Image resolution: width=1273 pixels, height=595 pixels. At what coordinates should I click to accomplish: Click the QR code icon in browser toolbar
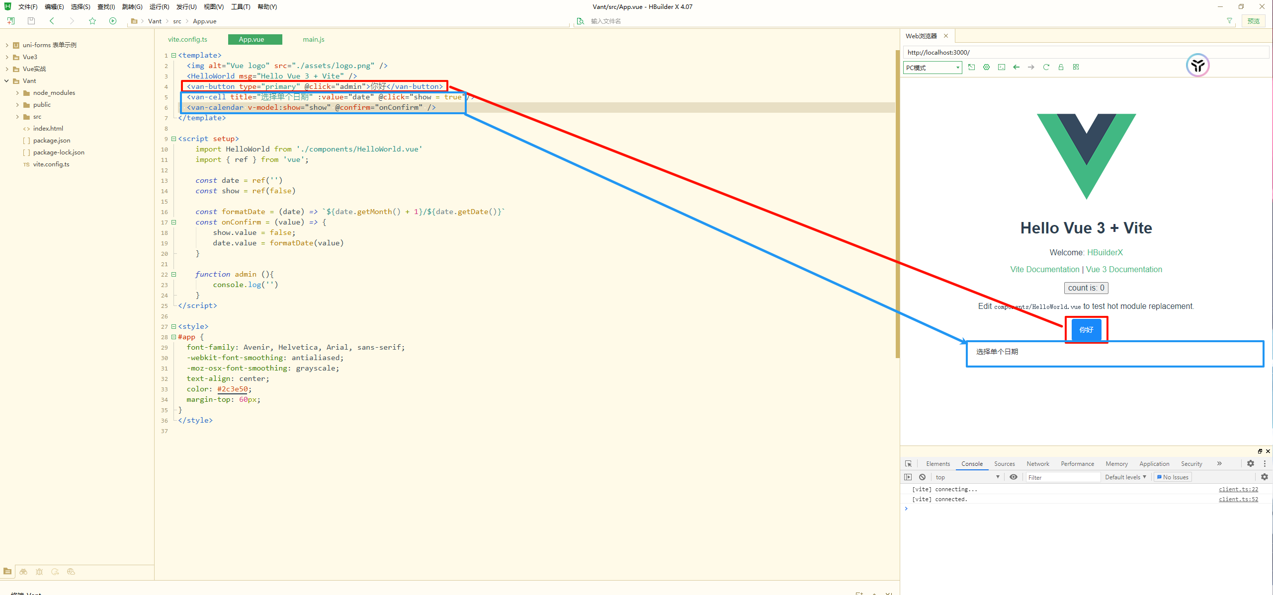[1076, 67]
